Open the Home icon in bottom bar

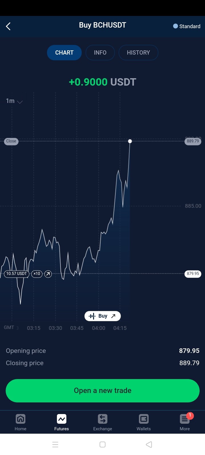click(x=20, y=419)
